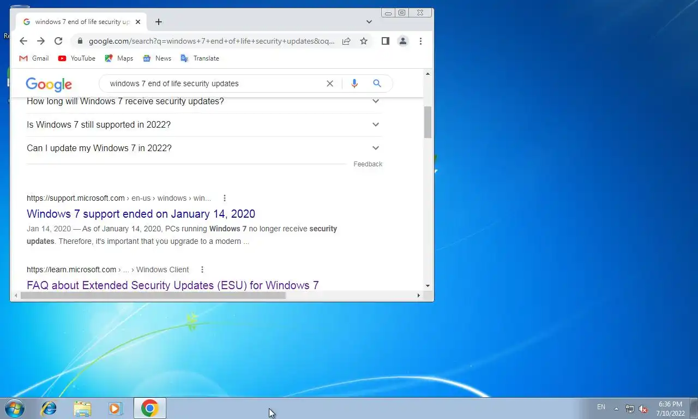Share this page using the share icon

346,41
